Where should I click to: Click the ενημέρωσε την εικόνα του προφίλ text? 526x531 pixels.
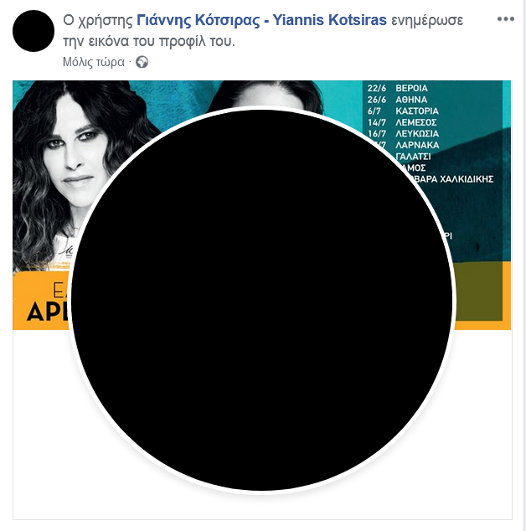(x=263, y=31)
